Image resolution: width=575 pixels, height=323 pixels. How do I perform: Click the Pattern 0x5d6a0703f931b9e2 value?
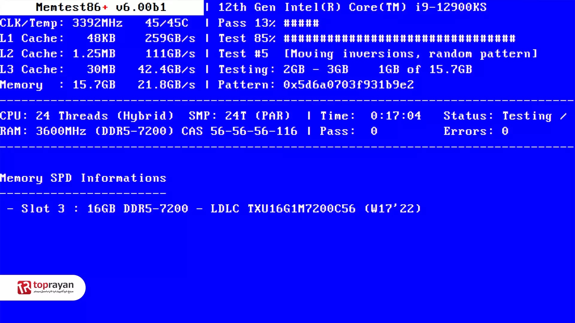[x=349, y=85]
